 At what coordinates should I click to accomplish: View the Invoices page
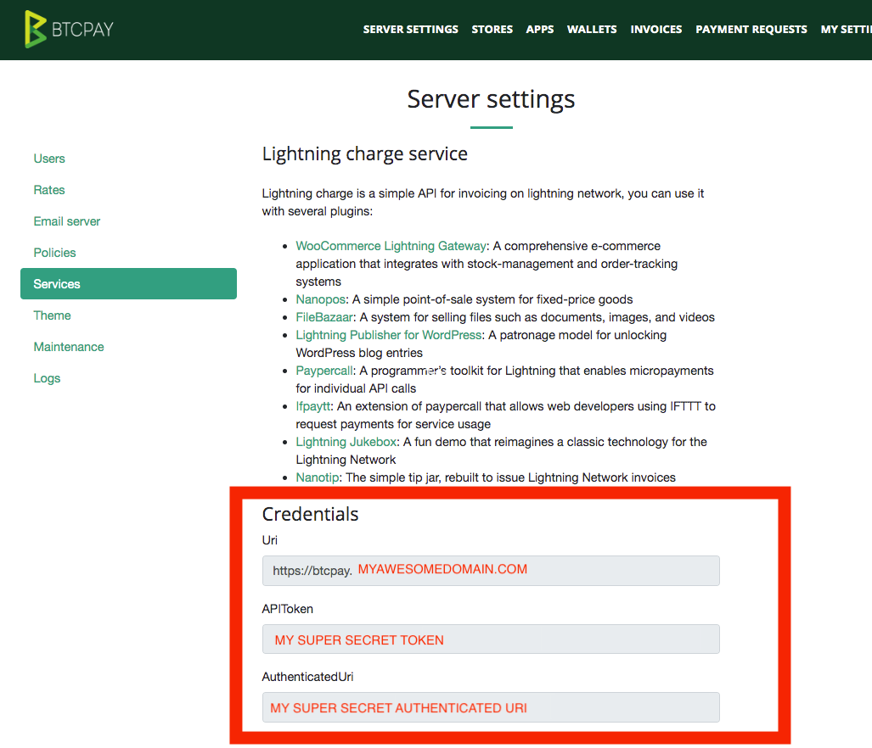tap(655, 29)
